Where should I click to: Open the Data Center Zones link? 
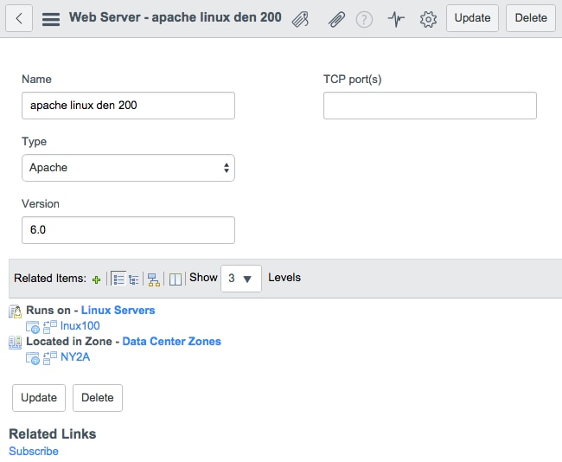coord(172,342)
